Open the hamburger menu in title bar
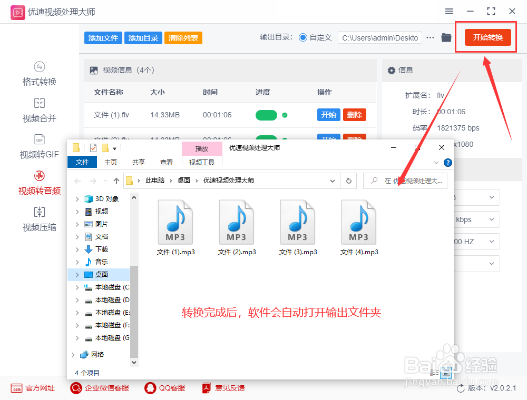 (x=449, y=11)
